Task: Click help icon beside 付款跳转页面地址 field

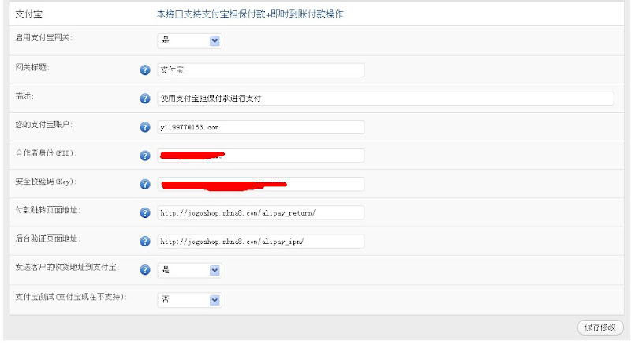Action: pos(145,213)
